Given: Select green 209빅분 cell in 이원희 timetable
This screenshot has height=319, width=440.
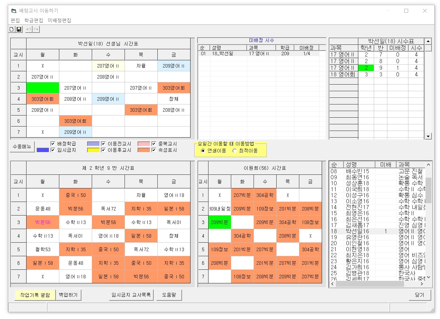Looking at the screenshot, I should [220, 222].
